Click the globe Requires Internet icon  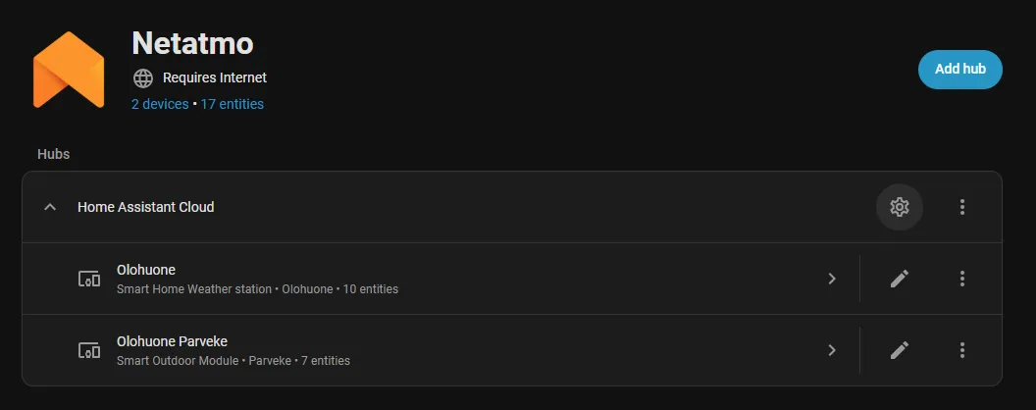coord(143,77)
